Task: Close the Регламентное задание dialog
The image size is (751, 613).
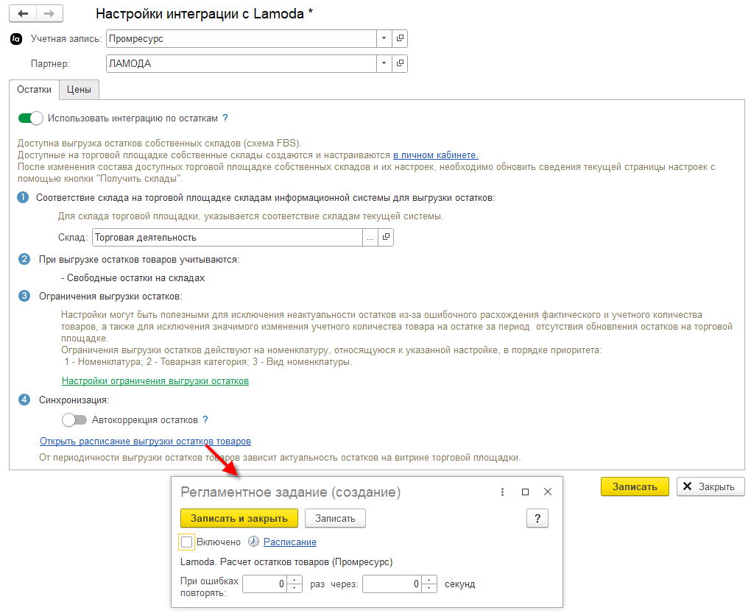Action: coord(548,492)
